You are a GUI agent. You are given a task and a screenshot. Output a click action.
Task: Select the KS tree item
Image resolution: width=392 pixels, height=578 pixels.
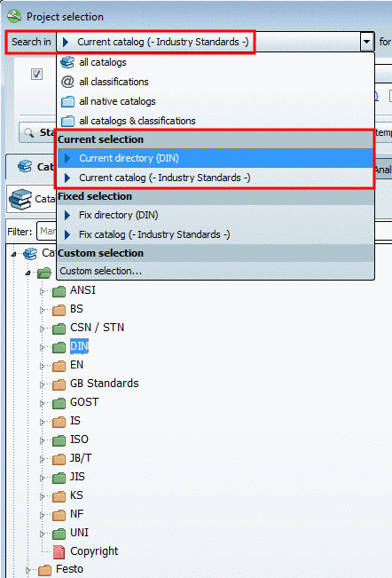click(76, 495)
